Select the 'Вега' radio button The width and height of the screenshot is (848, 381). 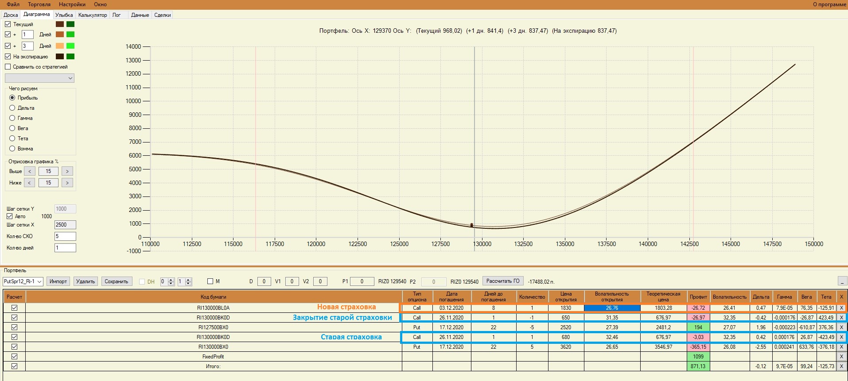(12, 128)
